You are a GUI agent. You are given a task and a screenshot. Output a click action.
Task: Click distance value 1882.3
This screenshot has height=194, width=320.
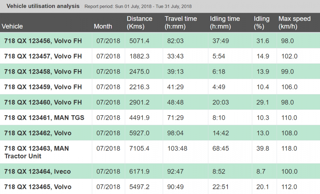pos(140,56)
